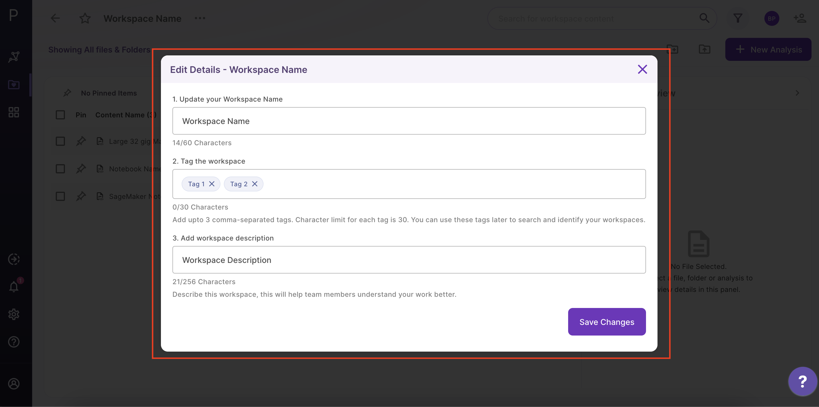Go back with the arrow icon
This screenshot has width=819, height=407.
click(x=55, y=18)
